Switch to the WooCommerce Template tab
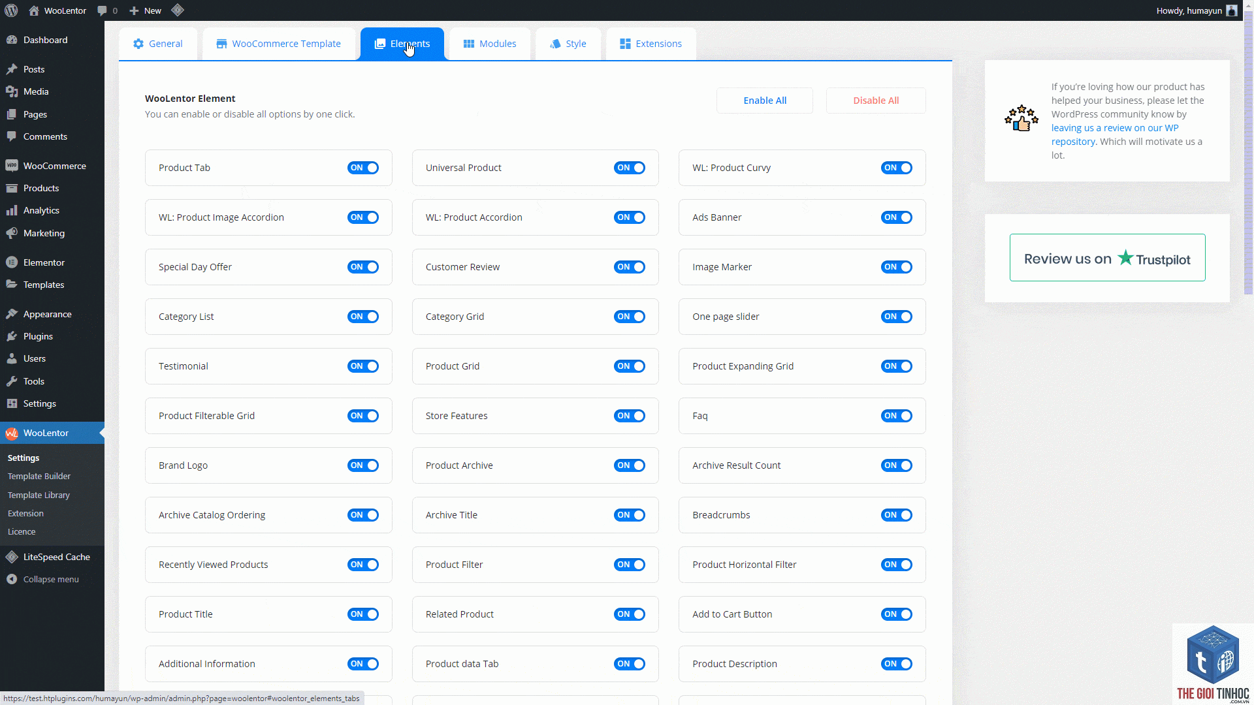The width and height of the screenshot is (1254, 705). (279, 44)
